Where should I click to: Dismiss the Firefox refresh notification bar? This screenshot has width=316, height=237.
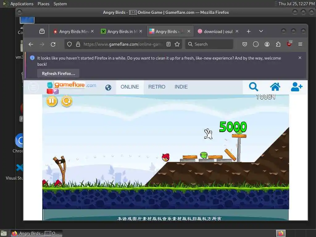coord(300,58)
